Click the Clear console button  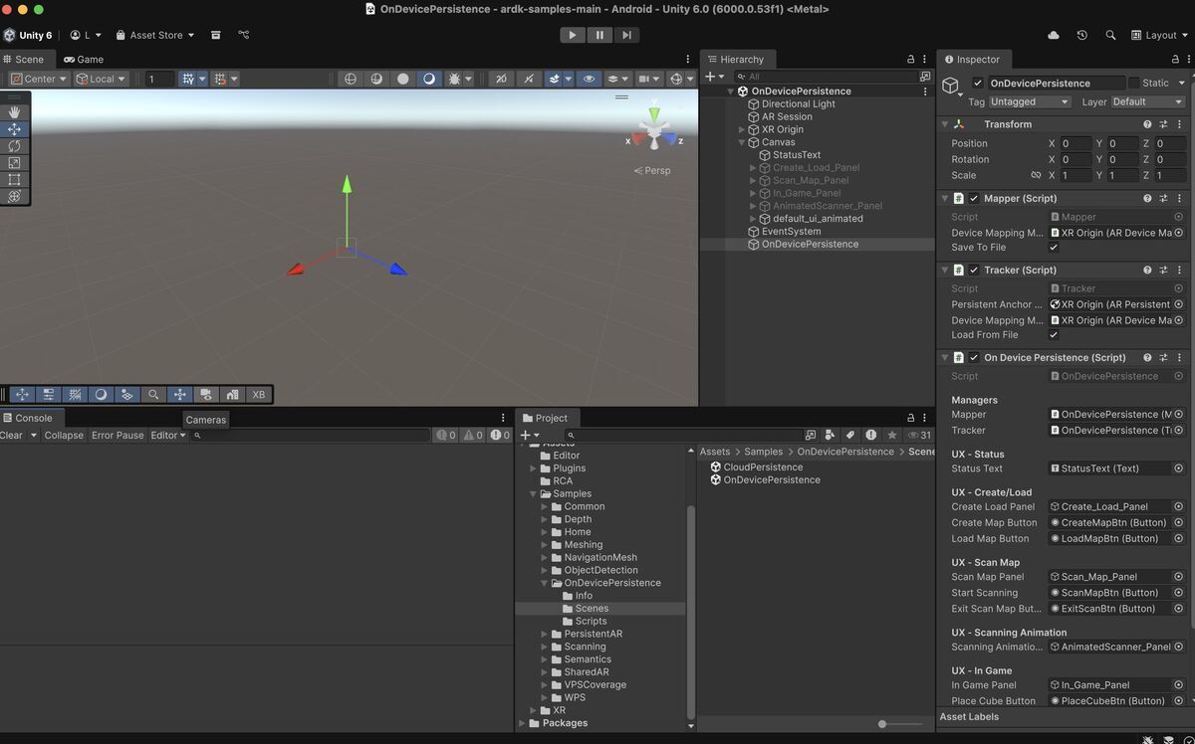tap(11, 436)
